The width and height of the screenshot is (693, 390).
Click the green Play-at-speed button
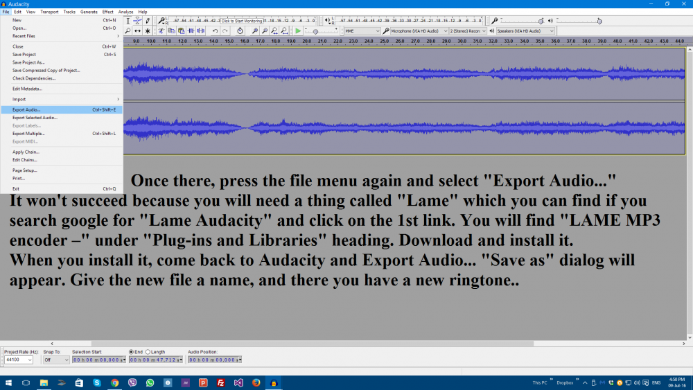298,31
